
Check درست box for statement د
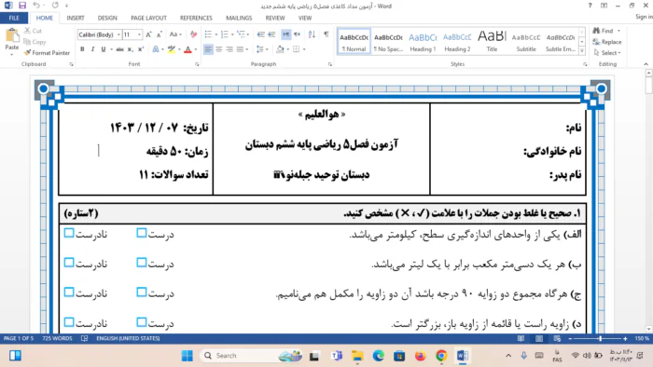(x=142, y=321)
